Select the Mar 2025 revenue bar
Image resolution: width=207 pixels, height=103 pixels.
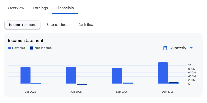pyautogui.click(x=26, y=75)
